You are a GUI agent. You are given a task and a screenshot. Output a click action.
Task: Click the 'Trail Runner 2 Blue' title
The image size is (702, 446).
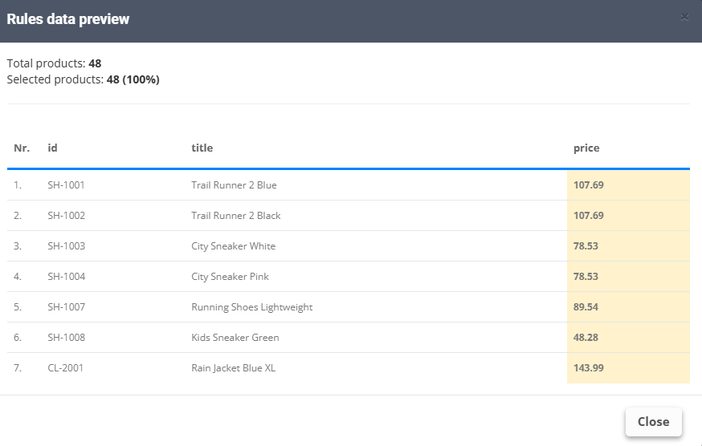point(234,185)
